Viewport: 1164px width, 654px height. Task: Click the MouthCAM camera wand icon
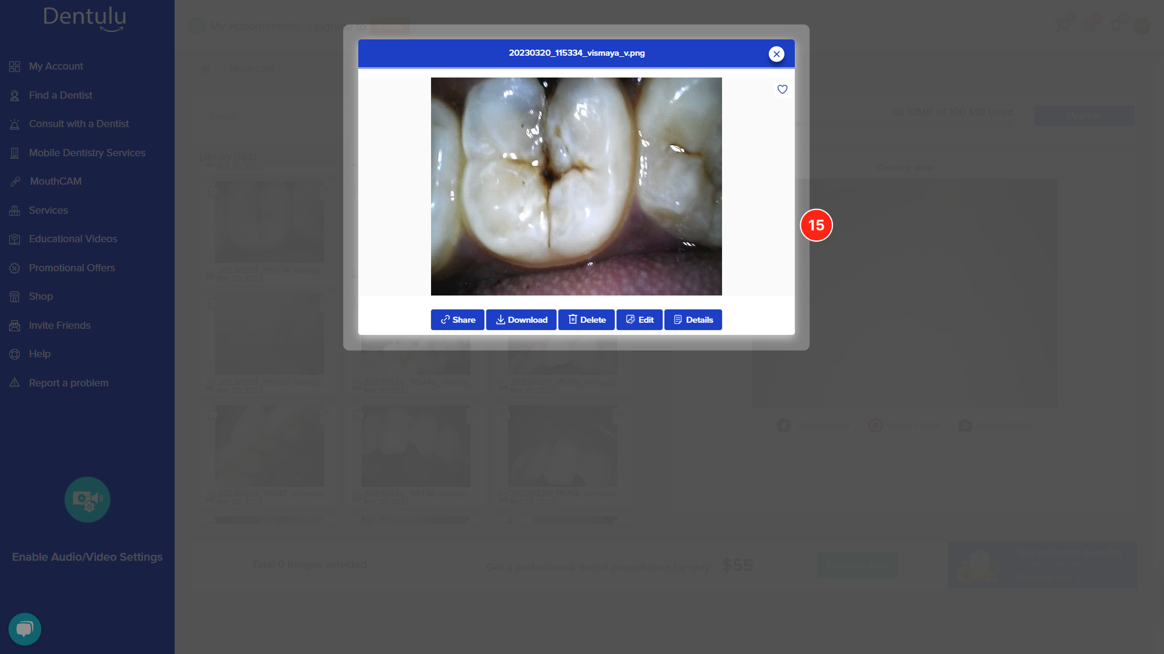pos(15,182)
